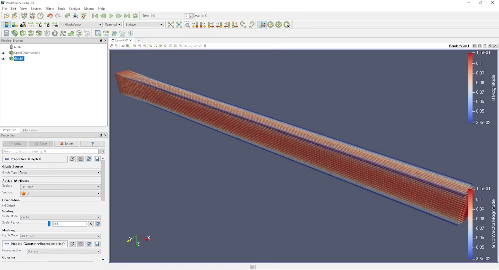Set view direction to +Z

[x=227, y=25]
